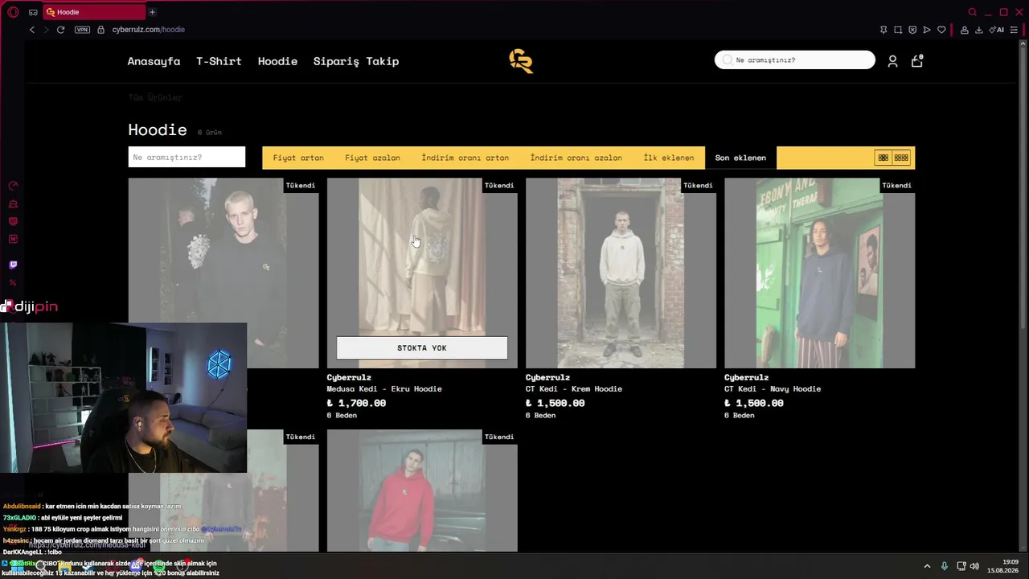Click the microphone tray icon
Screen dimensions: 1029x579
[945, 566]
